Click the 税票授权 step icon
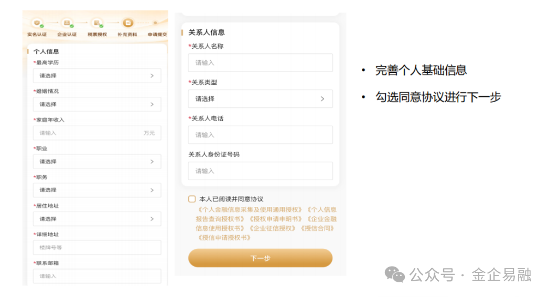 pyautogui.click(x=96, y=23)
